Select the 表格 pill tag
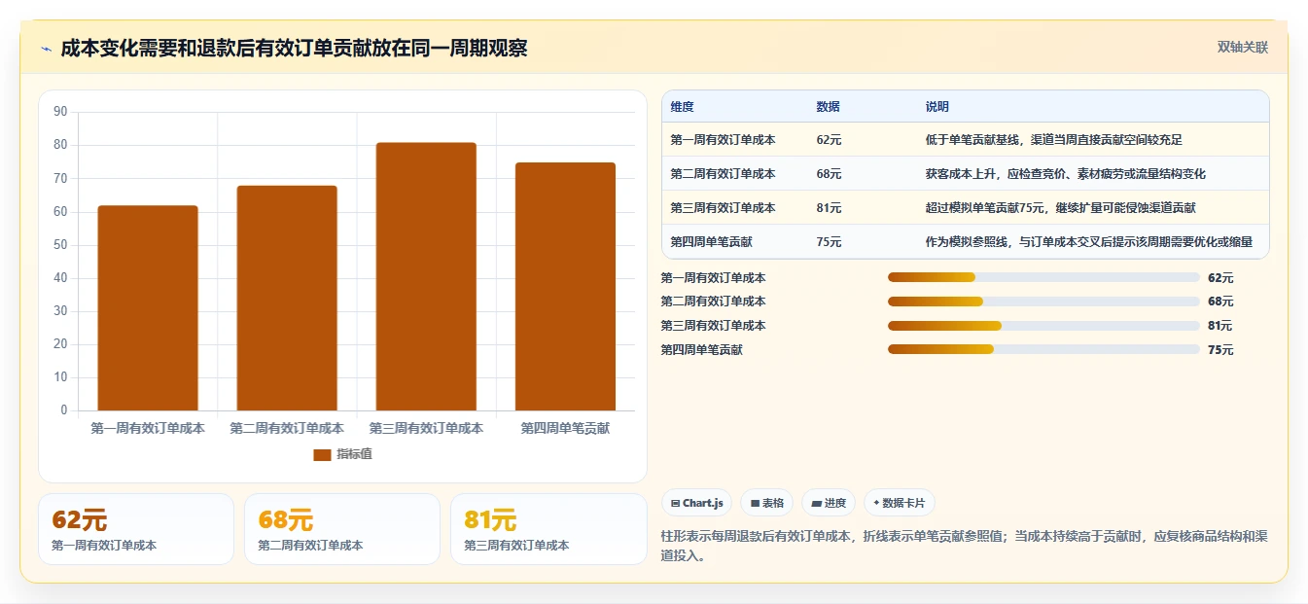Viewport: 1308px width, 604px height. [767, 503]
